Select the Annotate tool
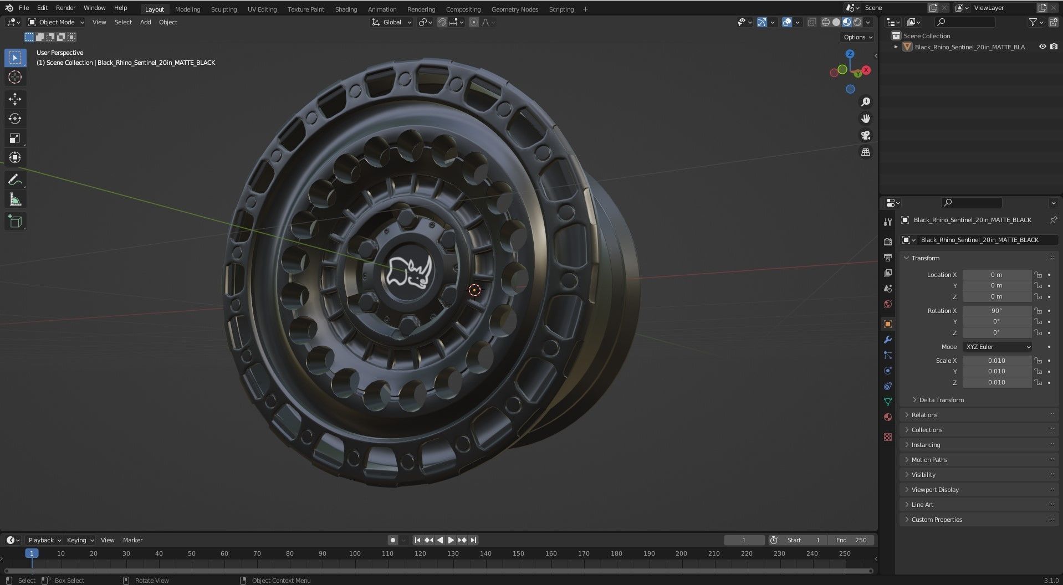 [x=15, y=179]
